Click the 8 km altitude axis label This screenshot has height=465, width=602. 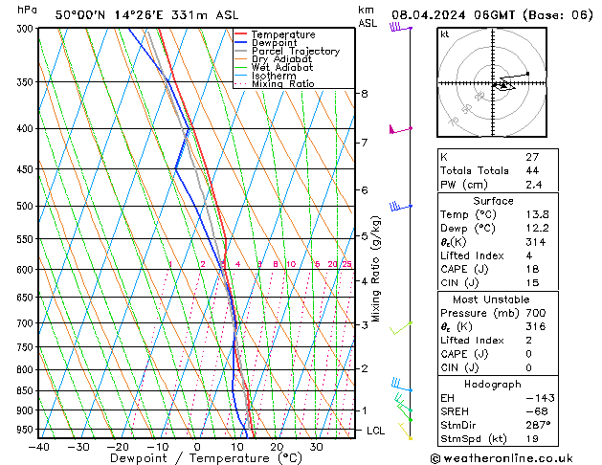click(365, 94)
